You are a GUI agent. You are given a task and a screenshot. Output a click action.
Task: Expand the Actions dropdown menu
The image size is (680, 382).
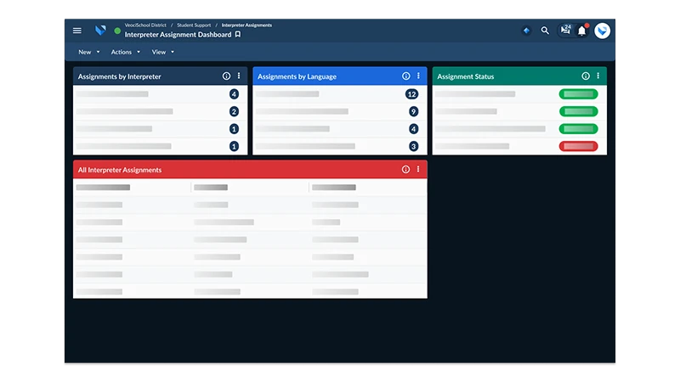[125, 52]
